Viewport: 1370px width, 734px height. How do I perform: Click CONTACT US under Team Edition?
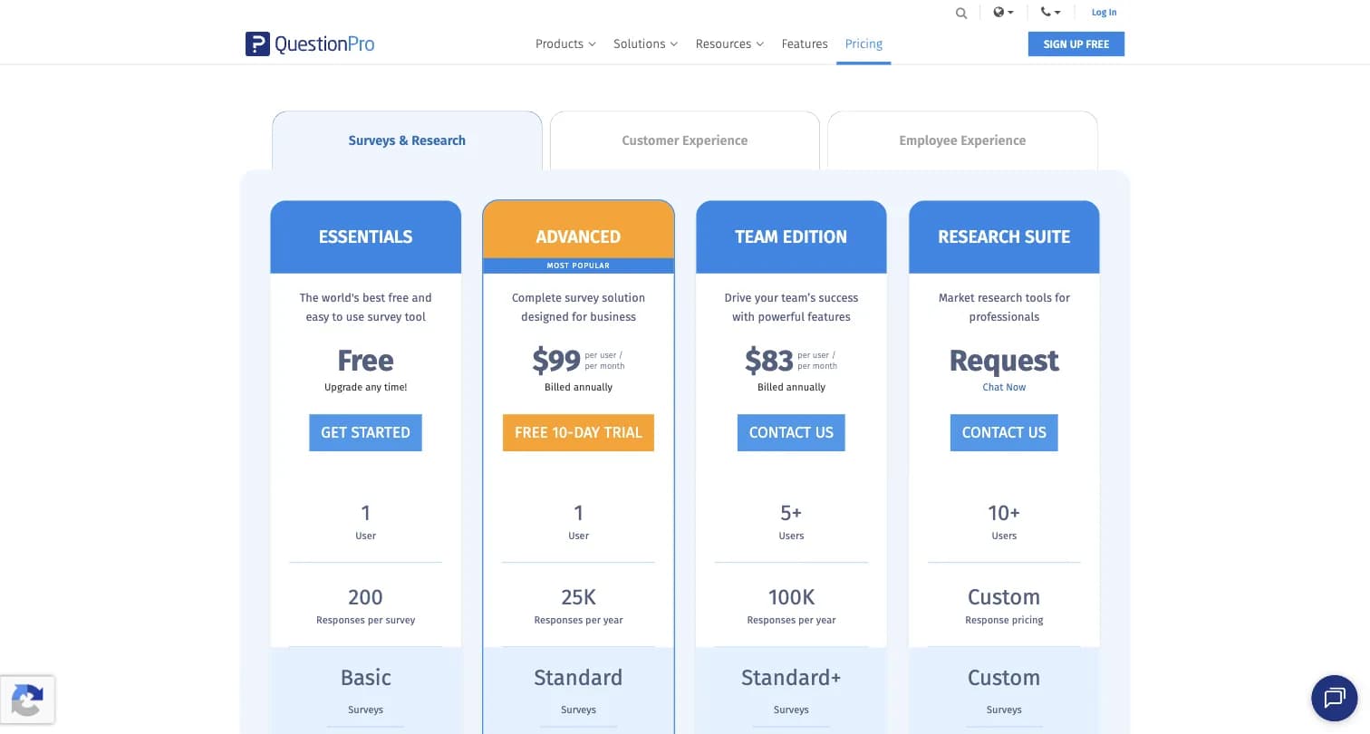(791, 432)
